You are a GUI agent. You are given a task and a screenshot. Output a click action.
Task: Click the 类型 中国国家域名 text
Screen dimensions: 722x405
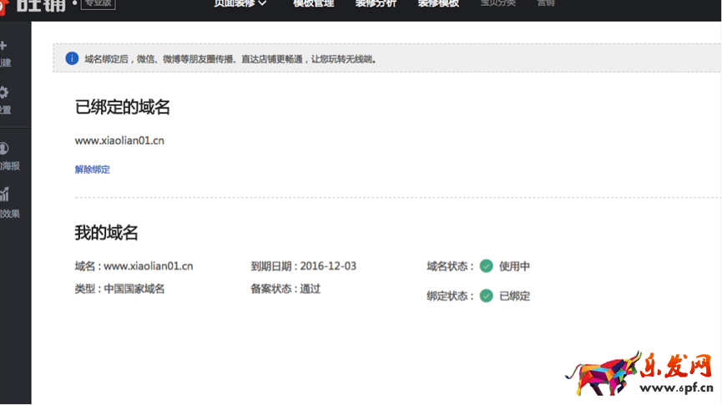coord(120,289)
